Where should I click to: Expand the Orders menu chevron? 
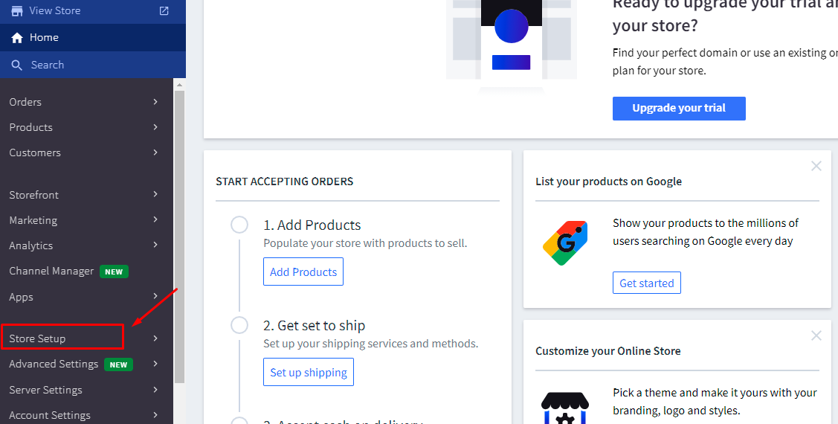(x=155, y=102)
